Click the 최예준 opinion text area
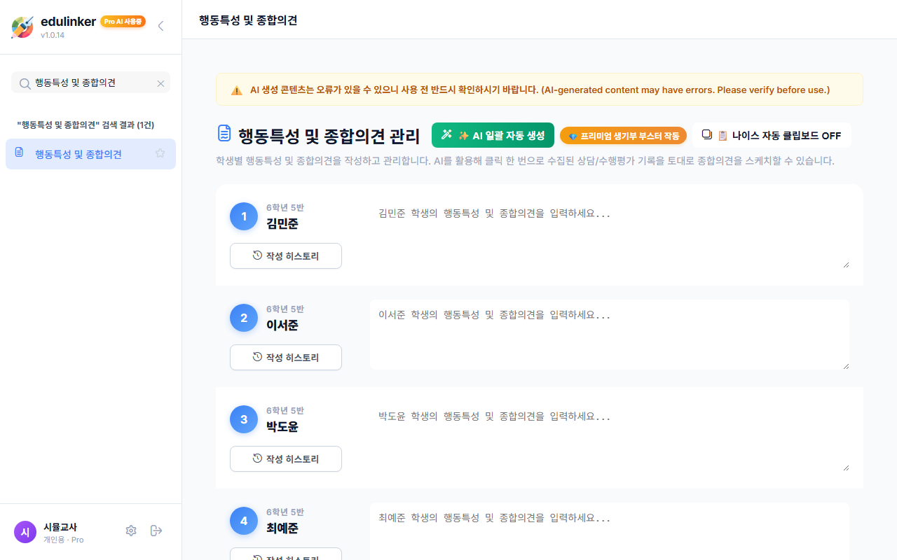This screenshot has width=897, height=560. pos(610,531)
